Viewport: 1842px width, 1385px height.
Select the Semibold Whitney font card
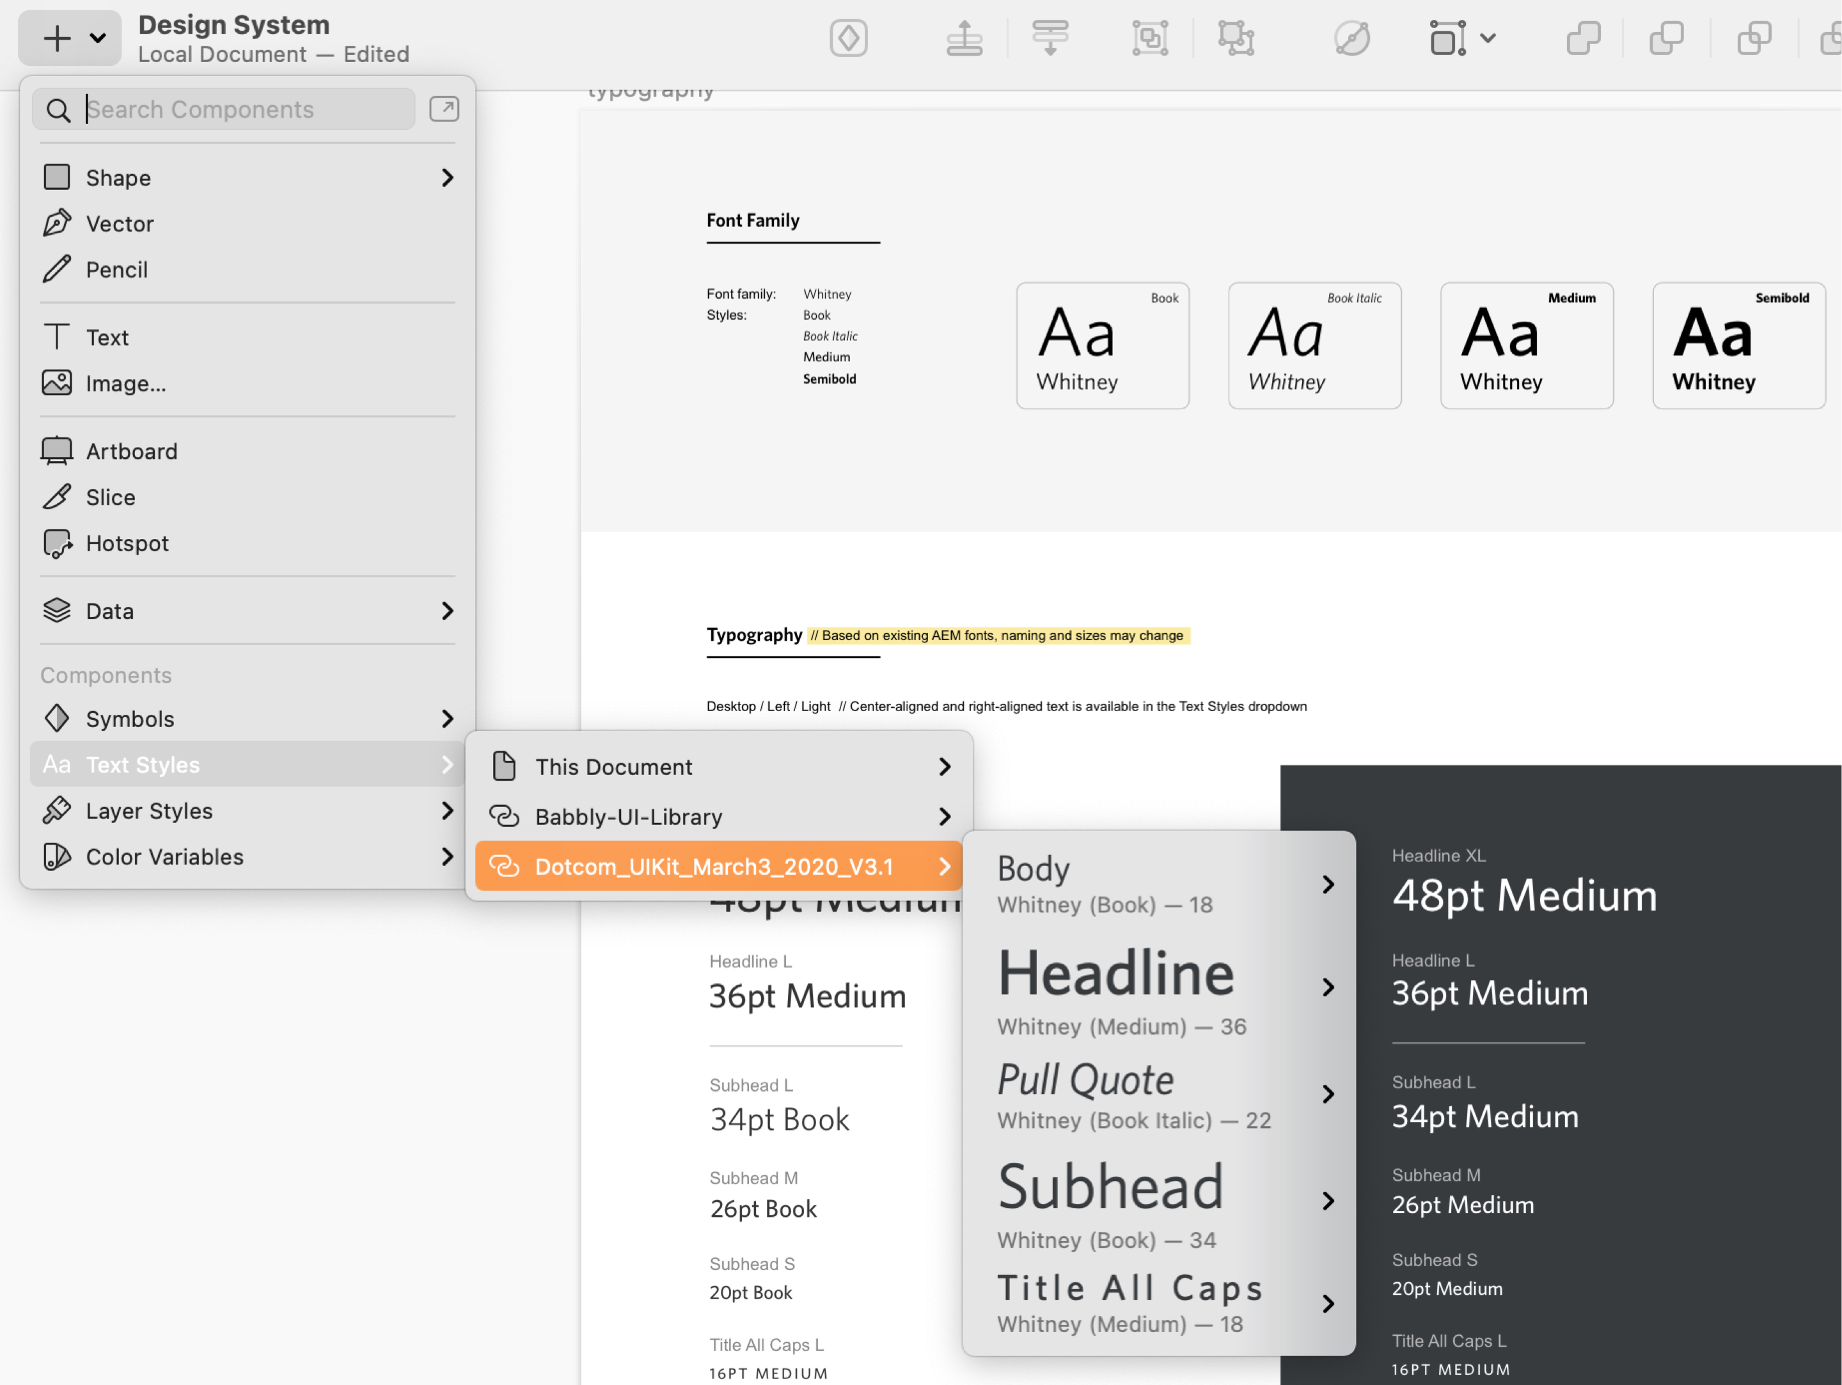[x=1738, y=345]
